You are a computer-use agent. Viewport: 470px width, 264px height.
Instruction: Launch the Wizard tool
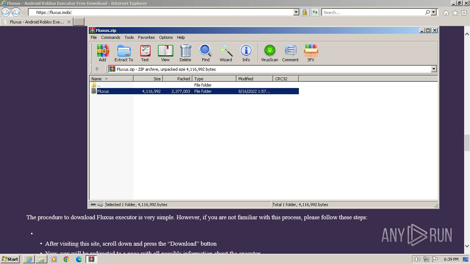226,53
